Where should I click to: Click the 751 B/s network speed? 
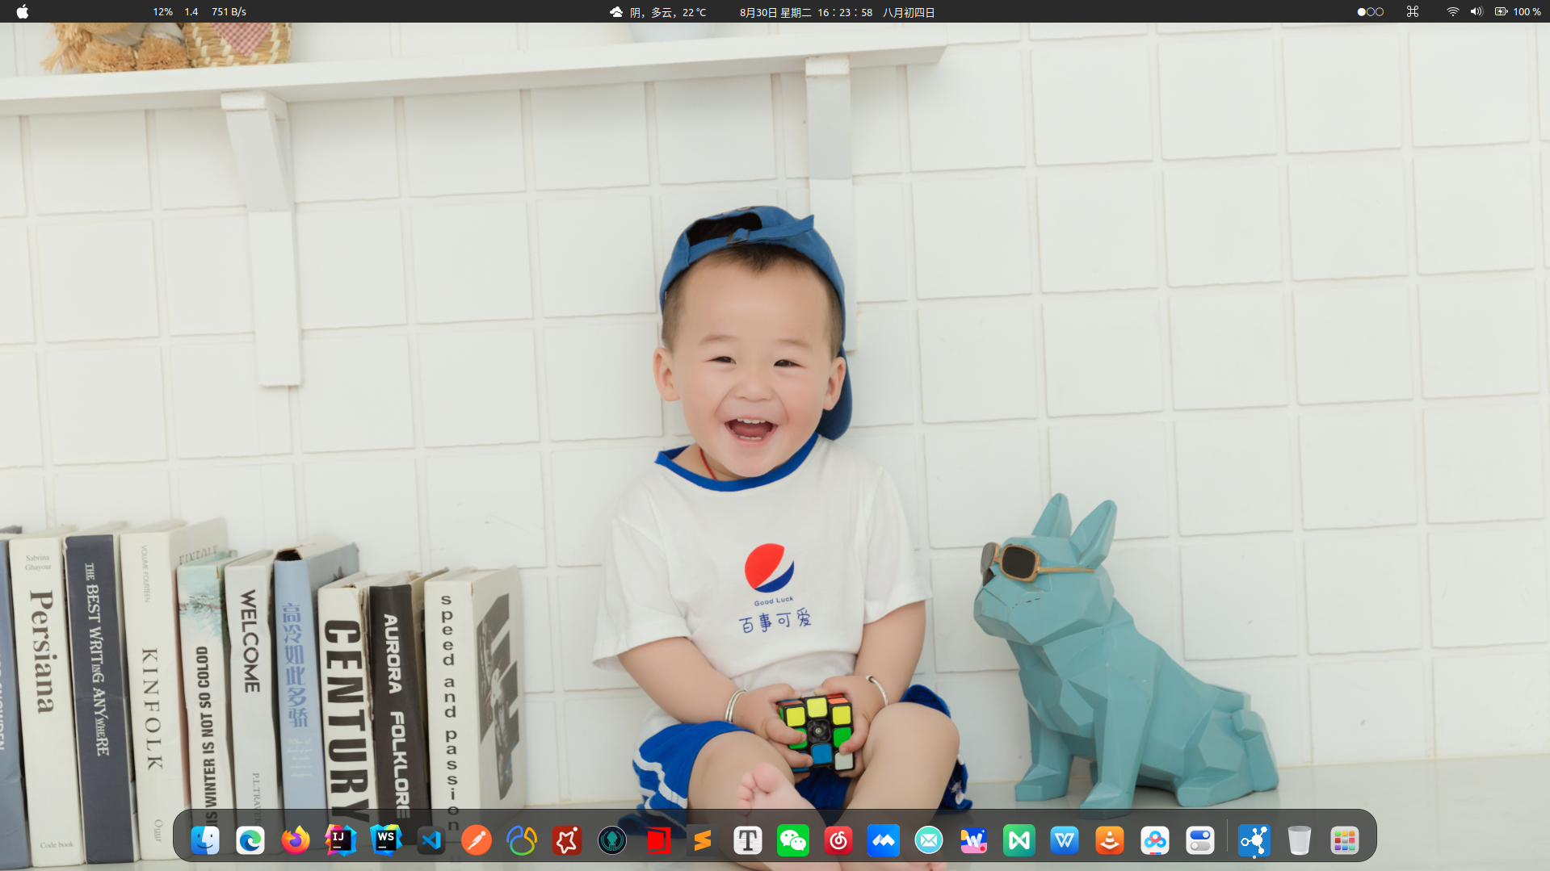(x=229, y=12)
